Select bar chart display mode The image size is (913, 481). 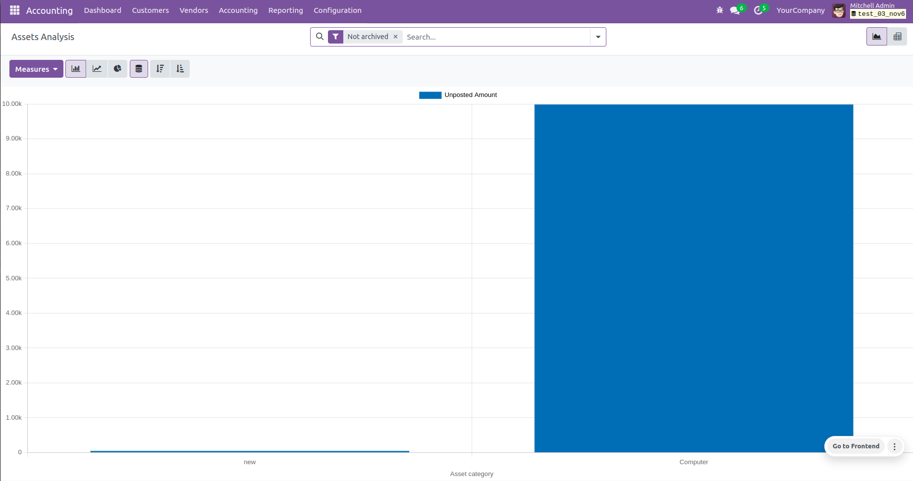[76, 69]
